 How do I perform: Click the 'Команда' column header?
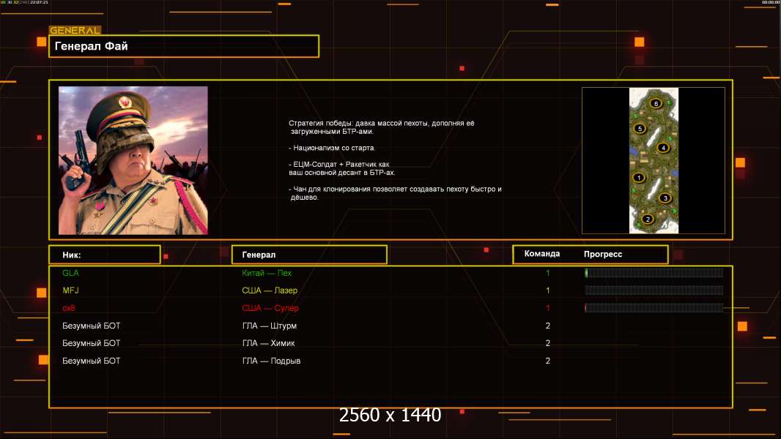click(x=542, y=254)
